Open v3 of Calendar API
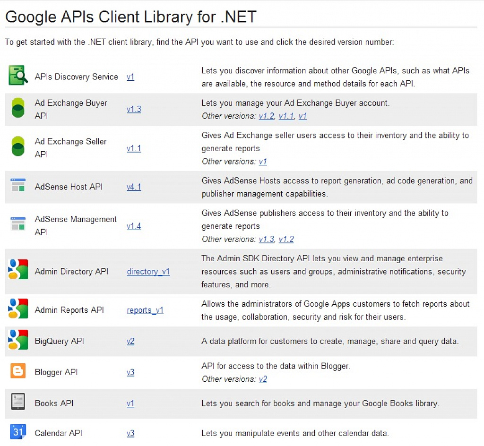This screenshot has height=446, width=484. 130,433
